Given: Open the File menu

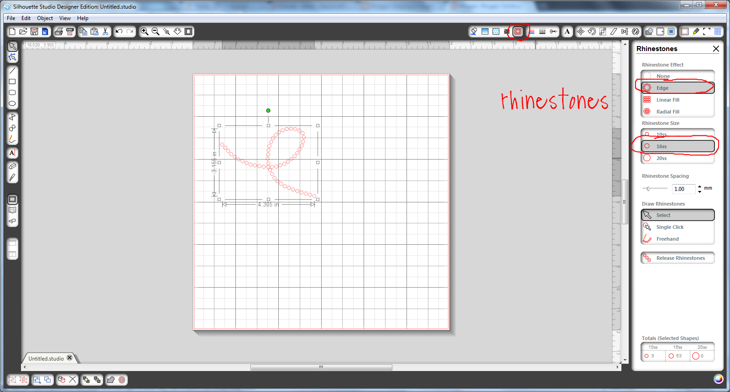Looking at the screenshot, I should click(x=11, y=18).
